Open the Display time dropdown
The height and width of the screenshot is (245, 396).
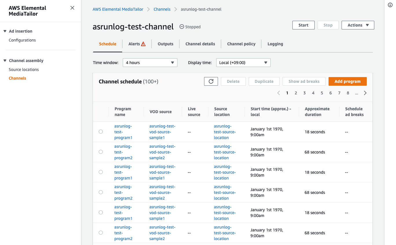click(243, 63)
